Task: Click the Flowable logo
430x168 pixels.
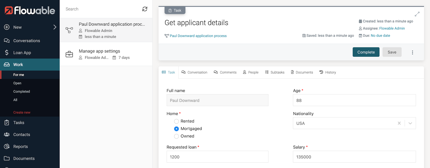Action: tap(30, 11)
